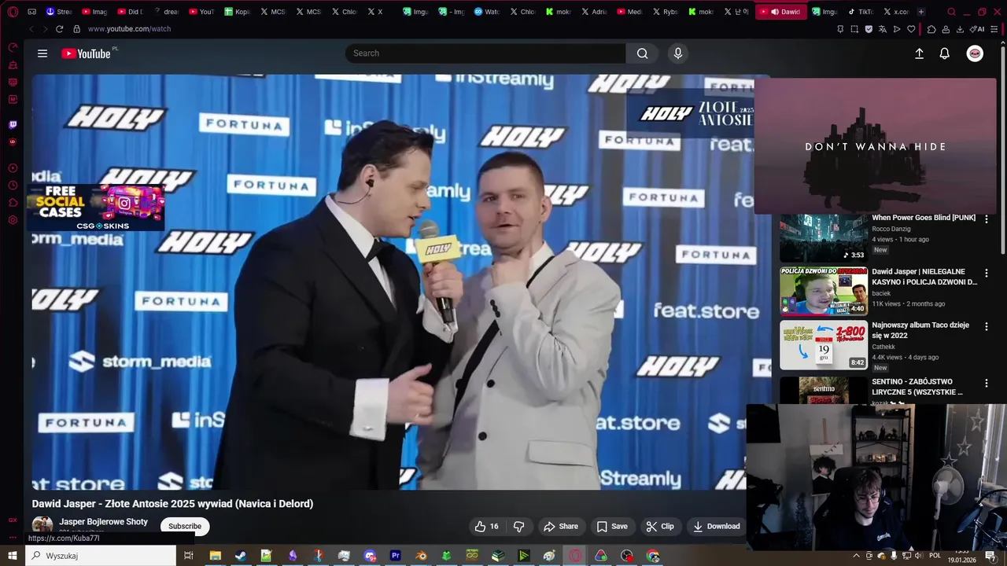Open options for Najnowszy album Taco video
This screenshot has height=566, width=1007.
tap(987, 326)
